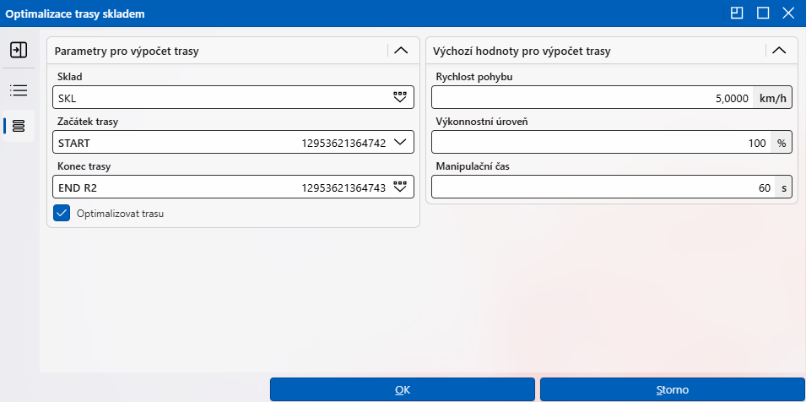The image size is (806, 402).
Task: Expand the Začátek trasy dropdown
Action: [399, 143]
